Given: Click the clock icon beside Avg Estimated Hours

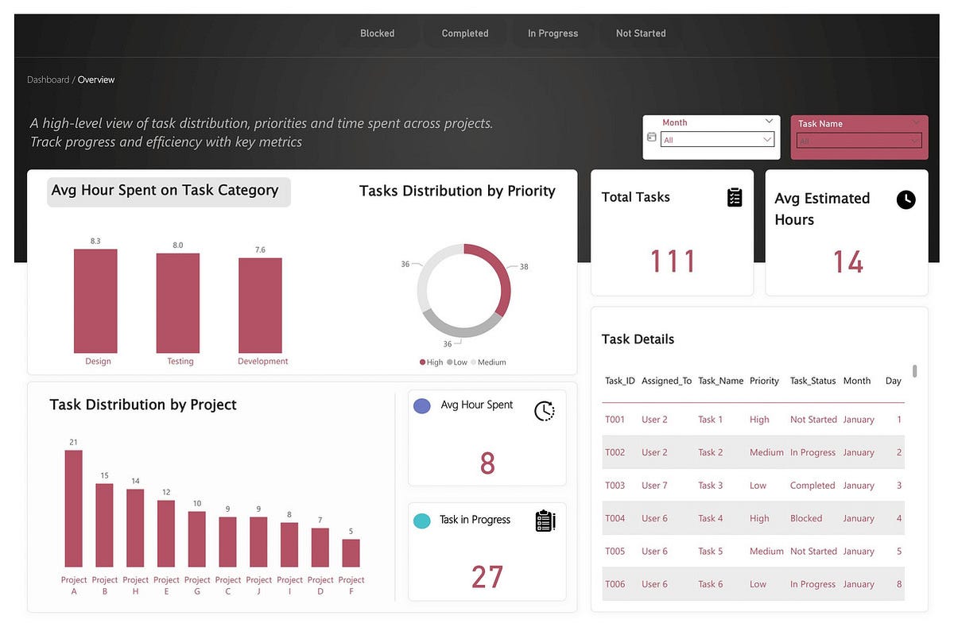Looking at the screenshot, I should tap(906, 199).
